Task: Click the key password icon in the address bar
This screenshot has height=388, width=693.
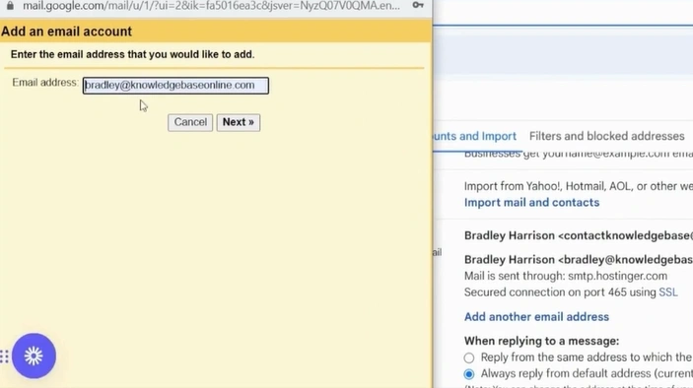Action: [x=418, y=5]
